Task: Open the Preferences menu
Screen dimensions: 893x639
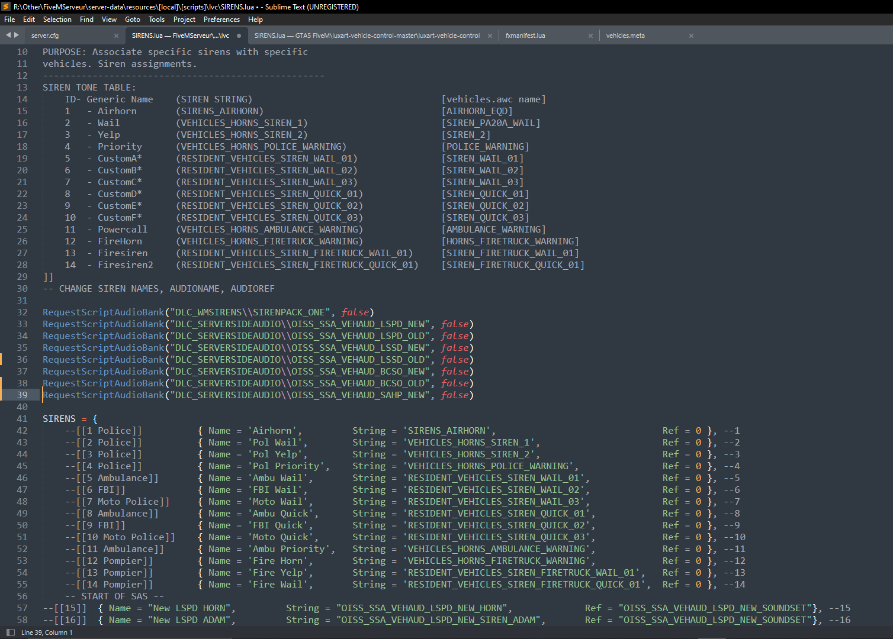Action: point(221,19)
